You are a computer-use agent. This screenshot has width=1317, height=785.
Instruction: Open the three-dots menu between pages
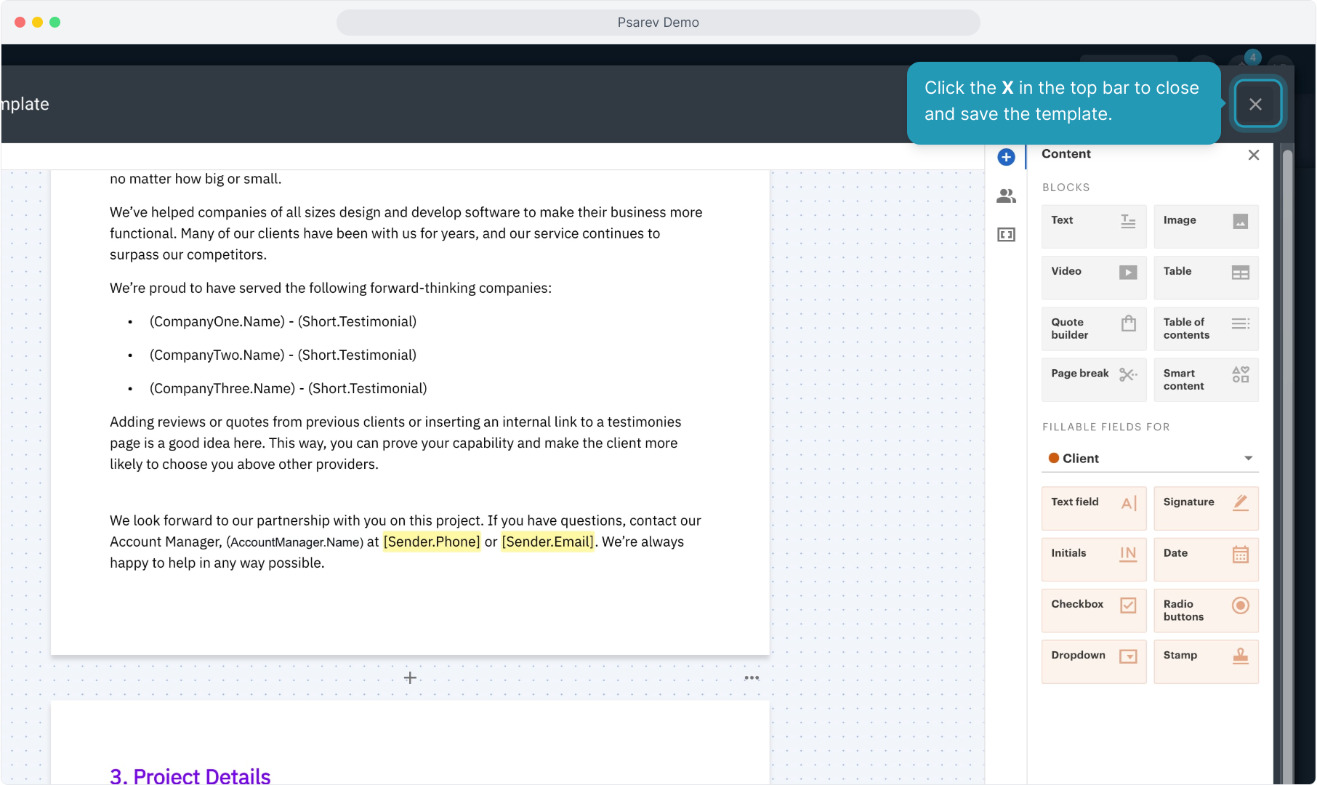pos(752,677)
